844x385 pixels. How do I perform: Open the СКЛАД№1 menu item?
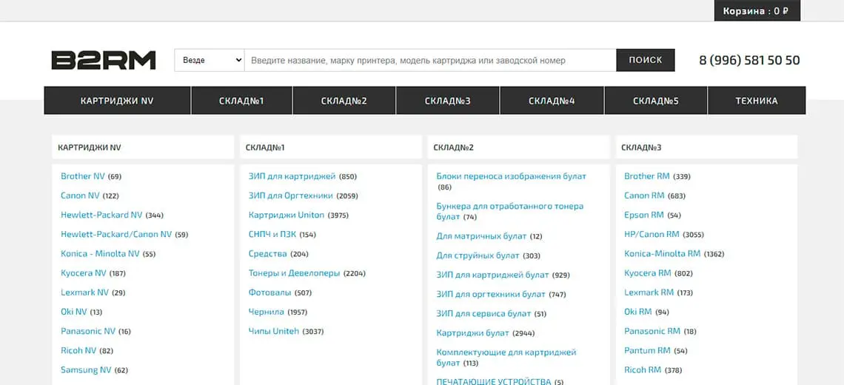[x=241, y=101]
